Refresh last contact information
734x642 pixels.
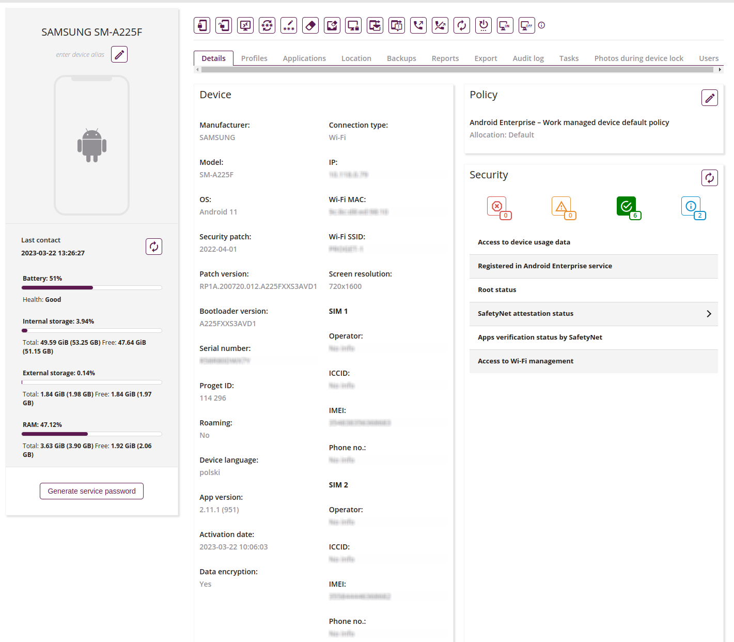(154, 247)
